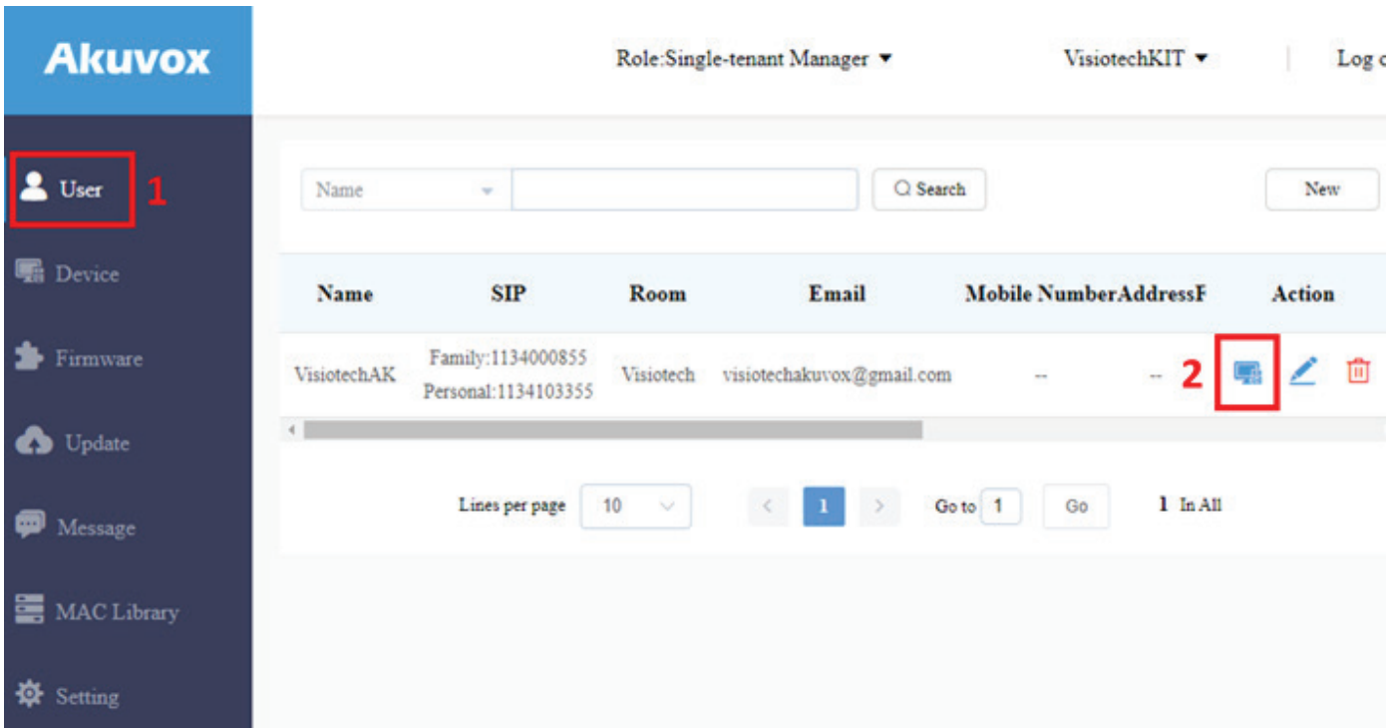Viewport: 1391px width, 728px height.
Task: Click the Email column header
Action: coord(837,294)
